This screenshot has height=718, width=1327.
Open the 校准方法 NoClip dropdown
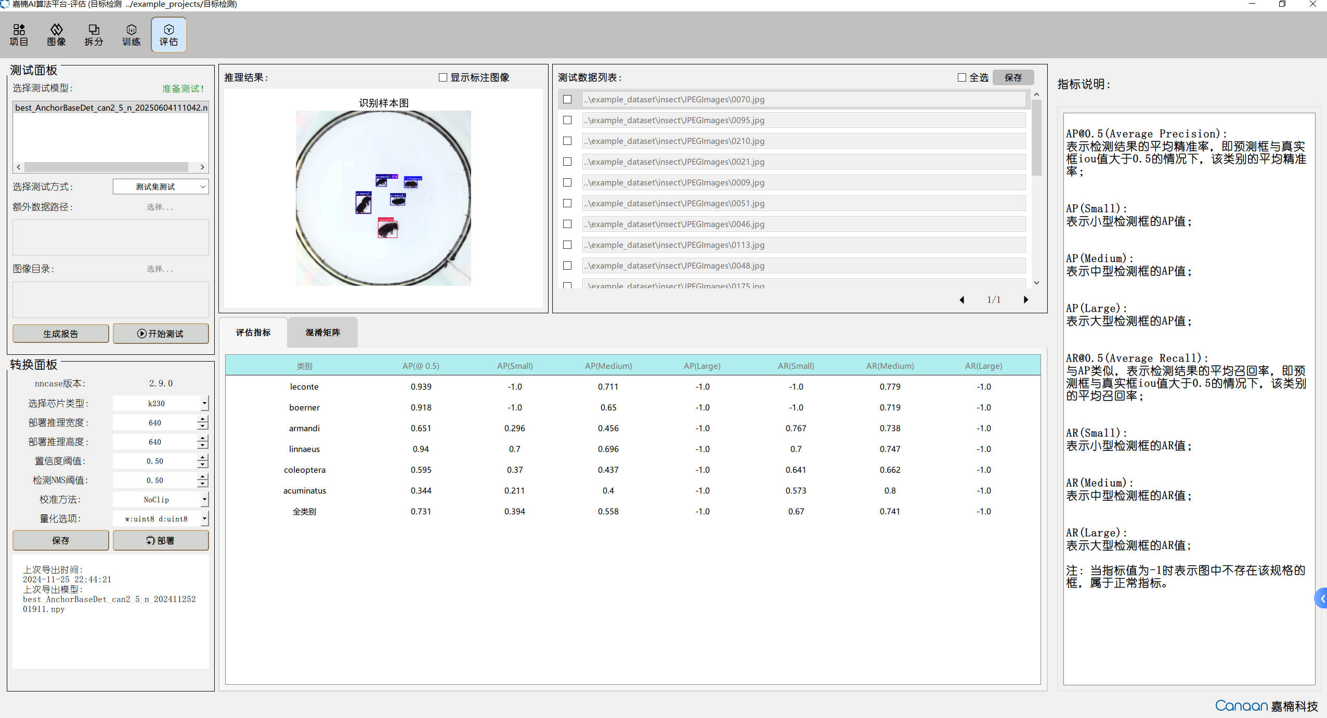[x=204, y=499]
